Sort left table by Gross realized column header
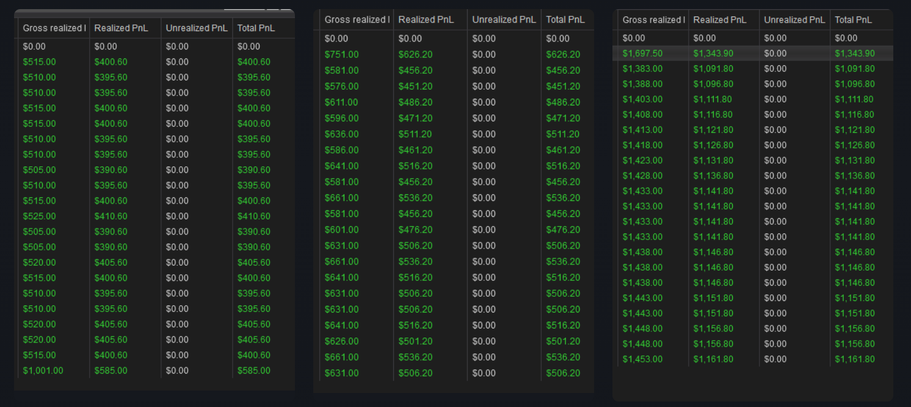The width and height of the screenshot is (911, 407). tap(54, 28)
